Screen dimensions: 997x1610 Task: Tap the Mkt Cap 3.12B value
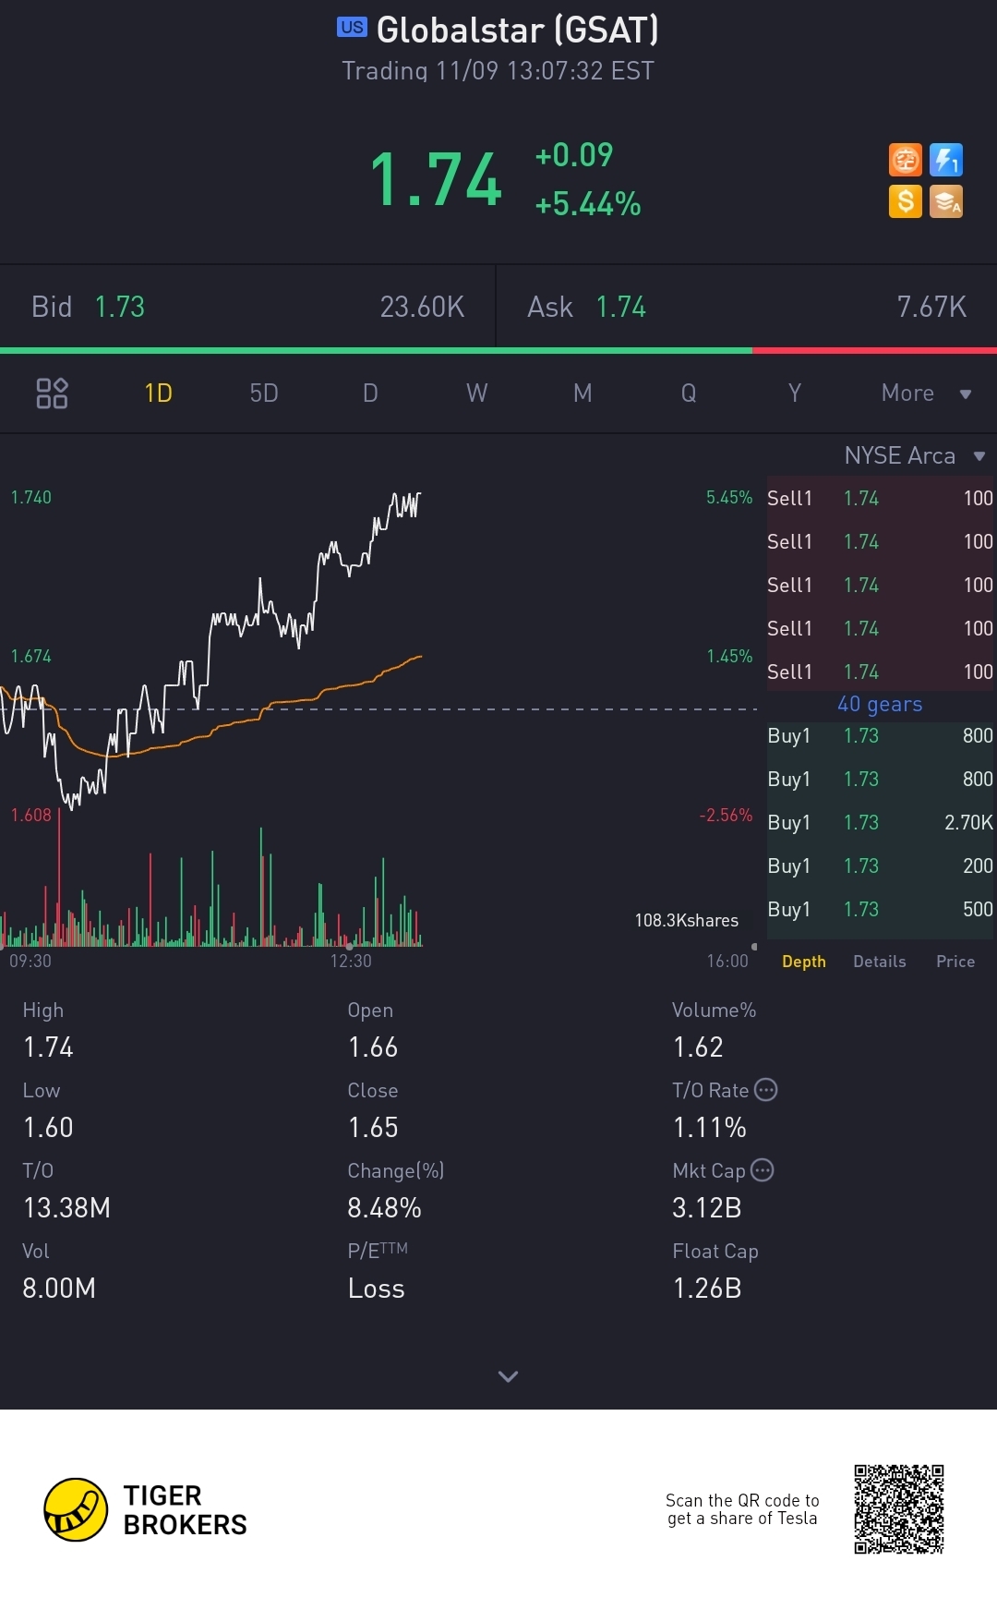[707, 1207]
